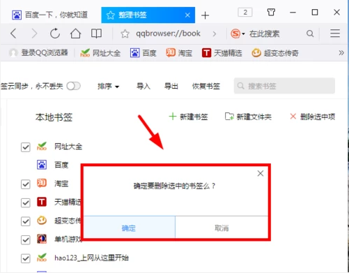Close the 整理书签 tab
The width and height of the screenshot is (349, 273).
click(187, 15)
